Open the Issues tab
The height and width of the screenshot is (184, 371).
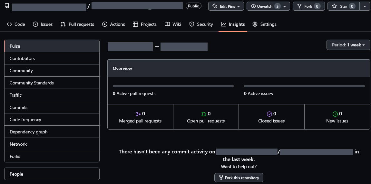tap(43, 24)
